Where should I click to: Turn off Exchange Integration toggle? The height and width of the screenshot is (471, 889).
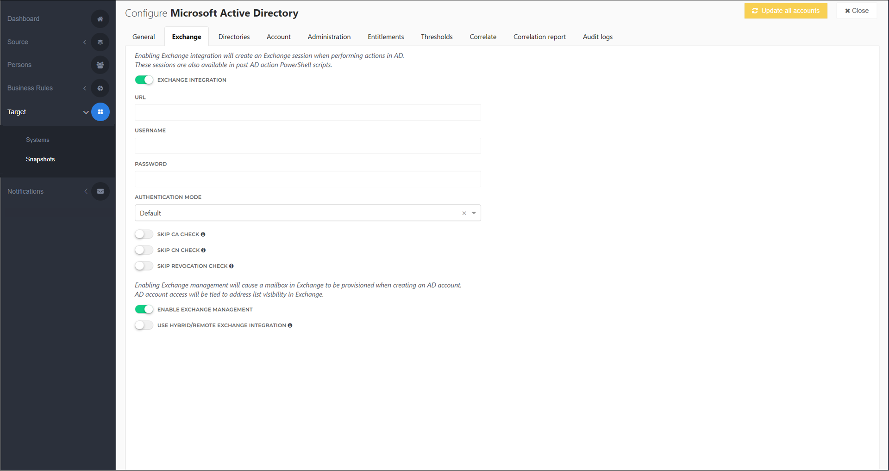click(x=144, y=80)
